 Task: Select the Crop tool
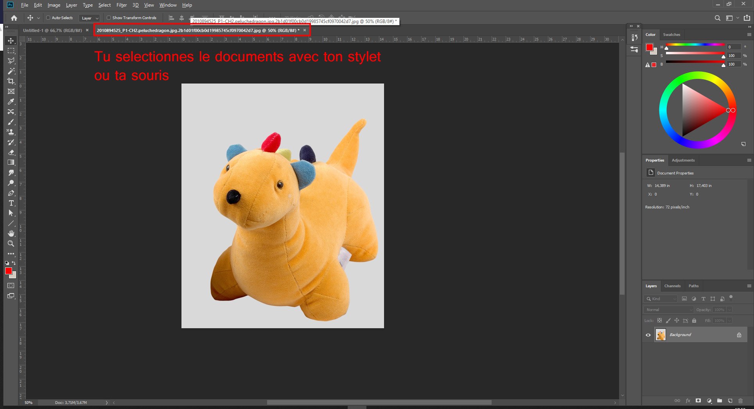pyautogui.click(x=11, y=81)
